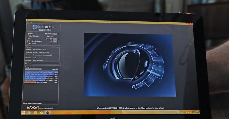Run the CPU (Single Core) test
Viewport: 229px width, 119px height.
coord(55,41)
